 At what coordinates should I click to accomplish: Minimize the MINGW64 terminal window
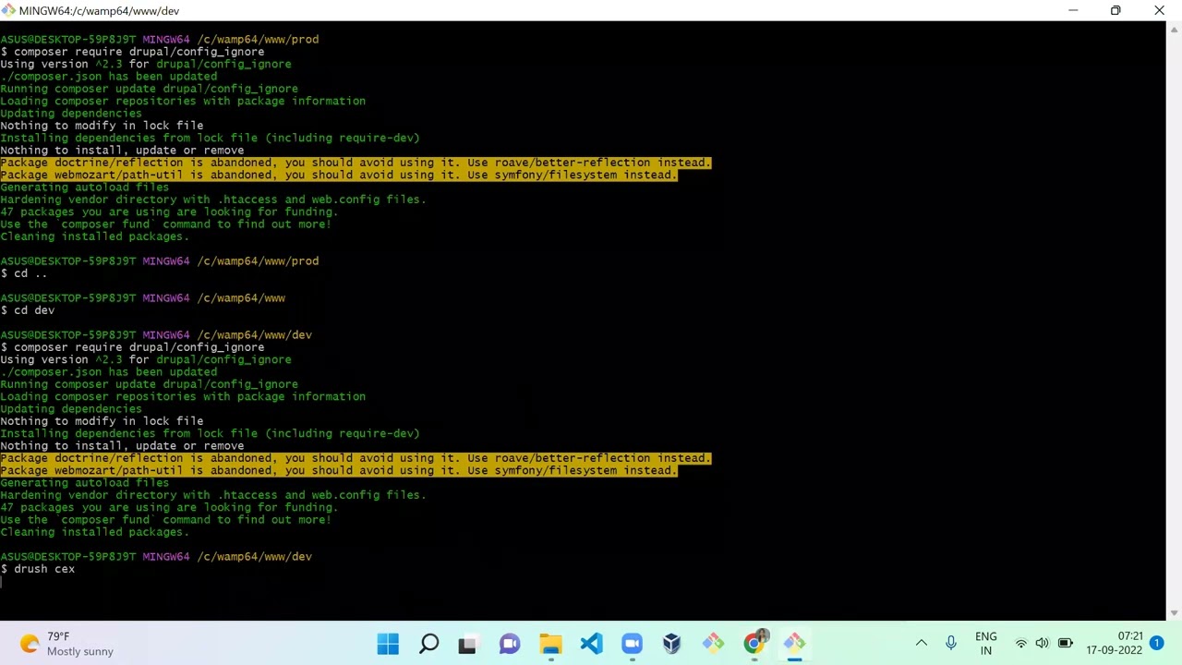1073,10
